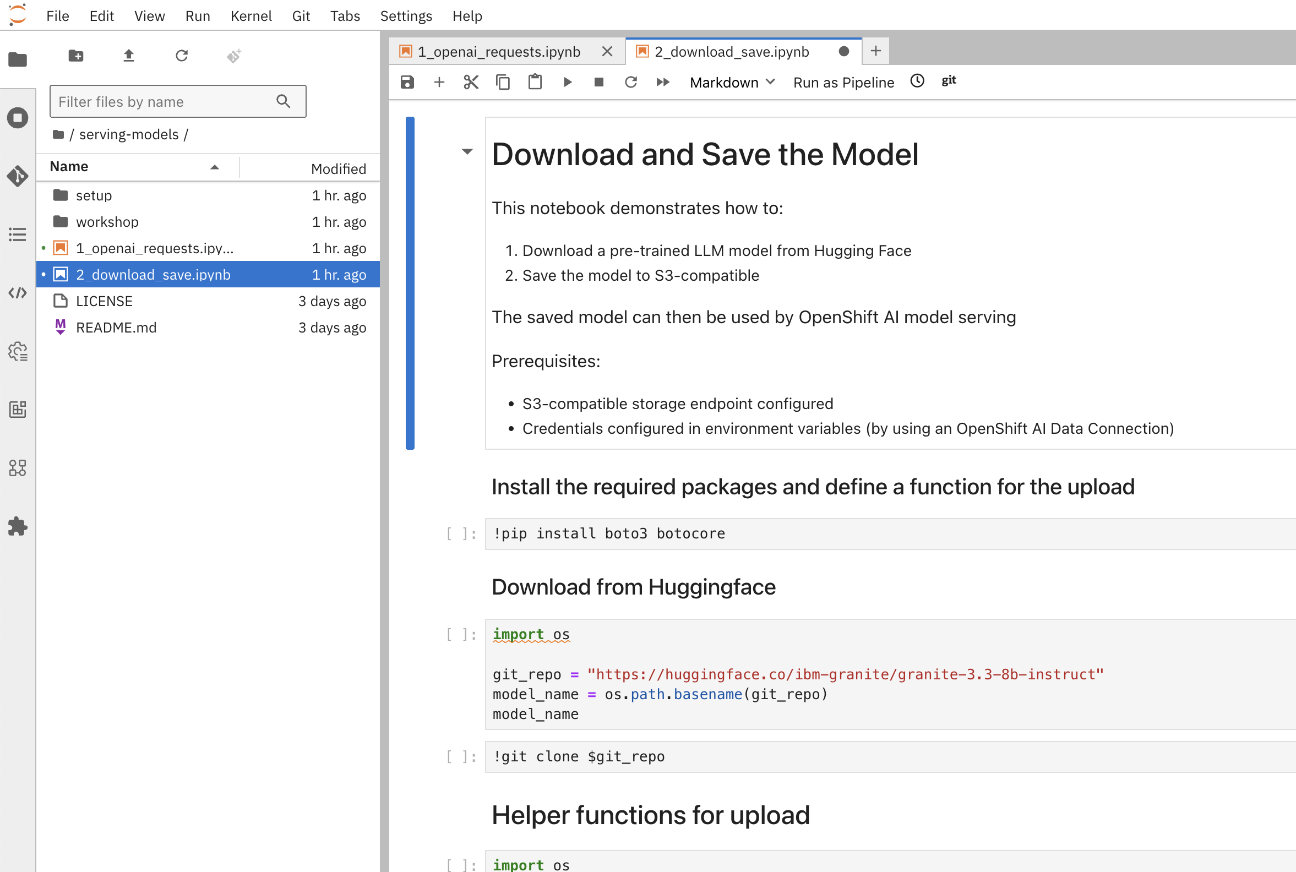Copy the selected cell
The image size is (1296, 872).
(503, 83)
